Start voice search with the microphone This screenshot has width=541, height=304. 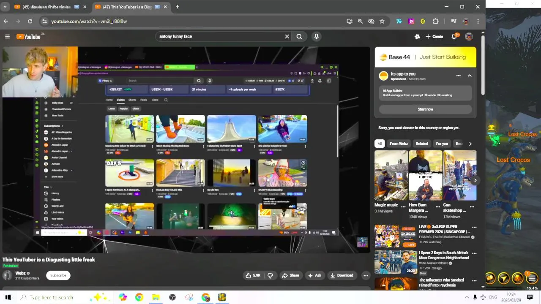coord(316,37)
